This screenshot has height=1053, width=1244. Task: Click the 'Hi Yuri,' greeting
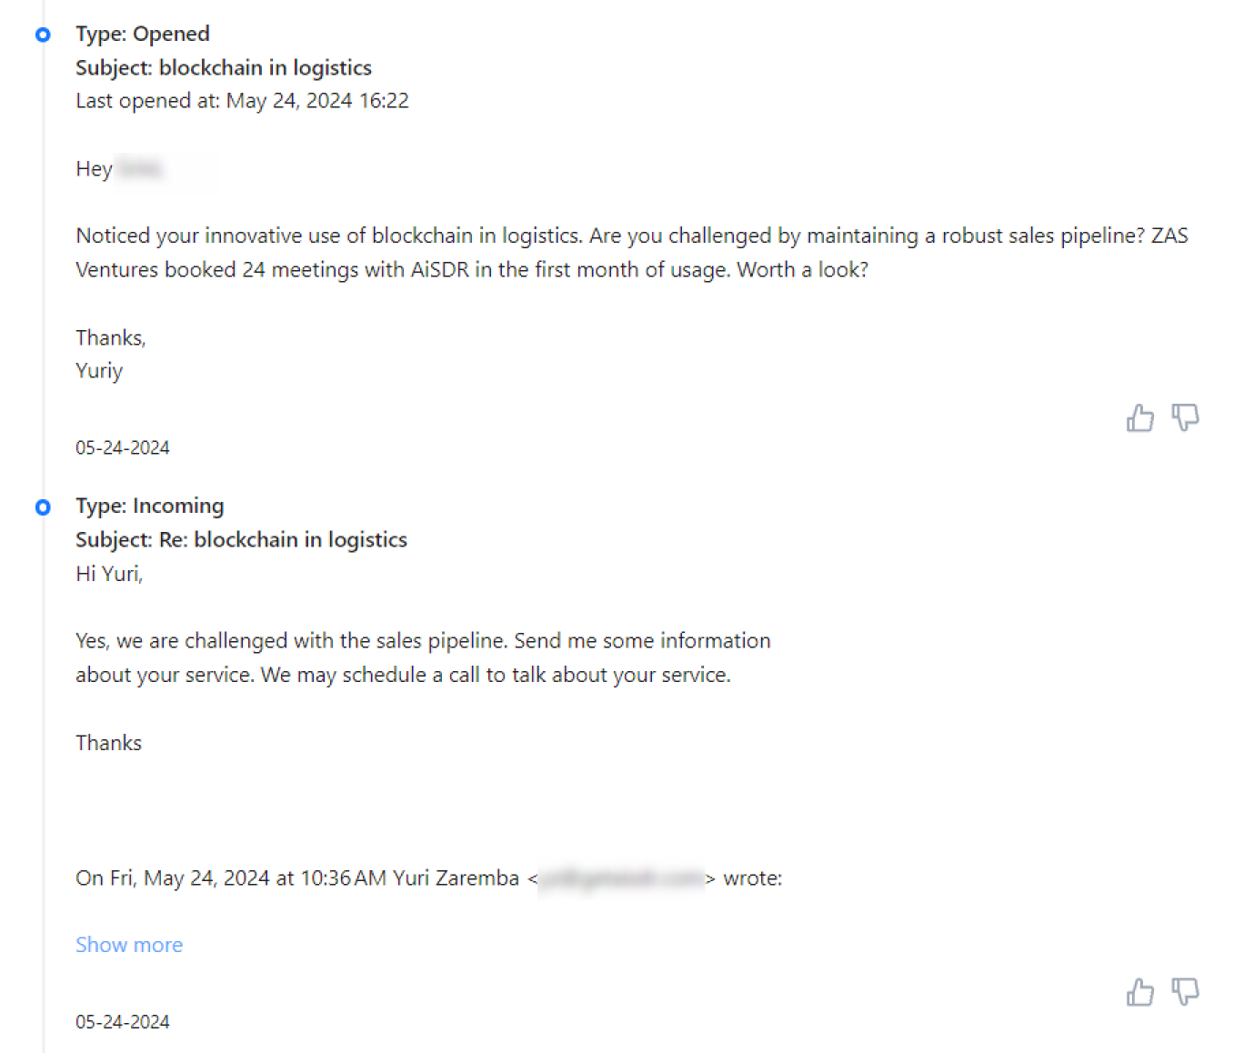coord(109,574)
